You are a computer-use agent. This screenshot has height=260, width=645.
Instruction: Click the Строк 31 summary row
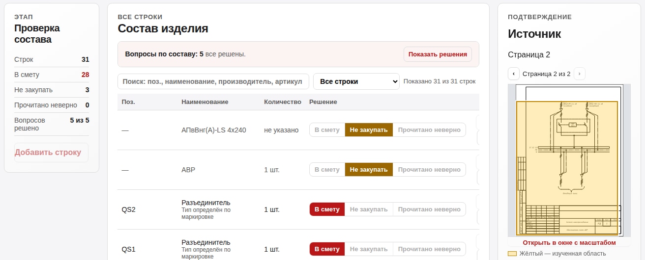tap(52, 60)
